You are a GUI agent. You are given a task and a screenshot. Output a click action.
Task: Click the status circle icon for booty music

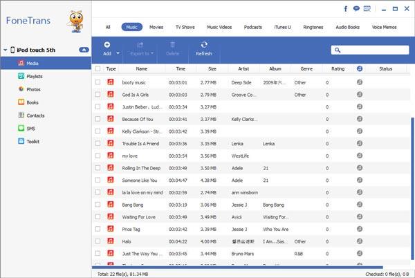360,82
